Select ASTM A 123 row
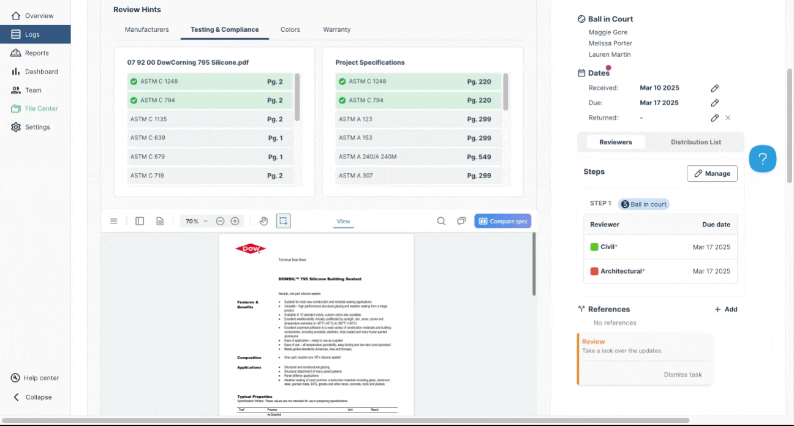 click(418, 119)
